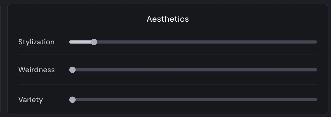Click the divider between Stylization and Weirdness rows

[x=168, y=55]
